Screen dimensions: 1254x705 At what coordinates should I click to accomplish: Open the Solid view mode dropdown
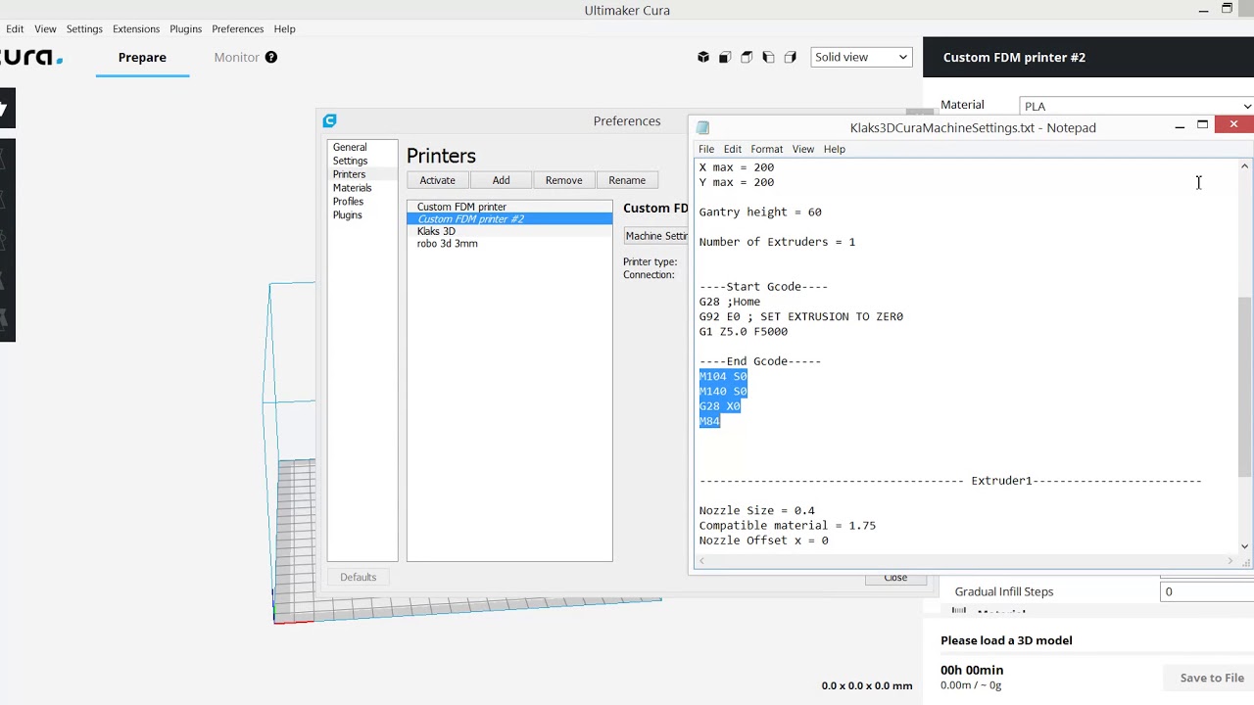[x=861, y=57]
